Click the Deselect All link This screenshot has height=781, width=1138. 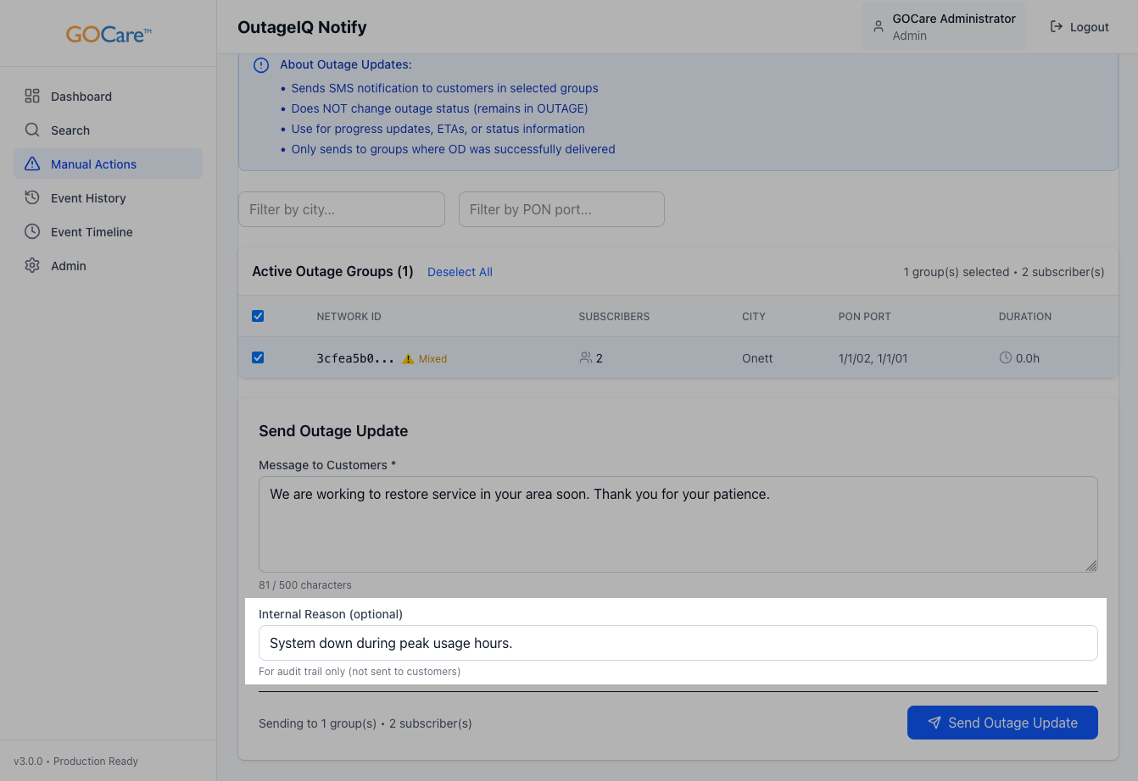460,272
